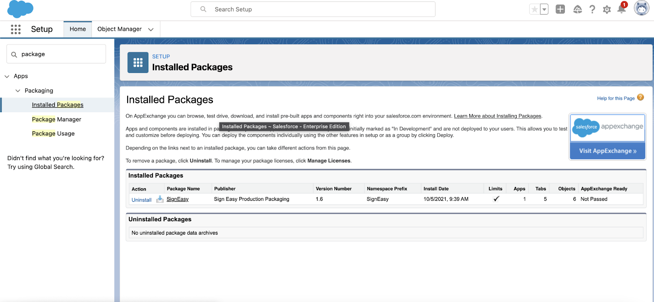This screenshot has width=654, height=302.
Task: Open the Object Manager tab
Action: 119,29
